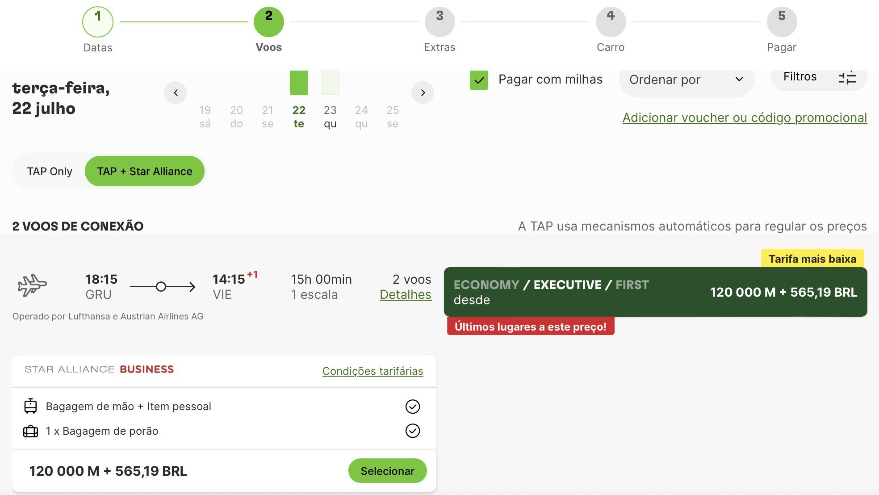Click the airplane icon for GRU flight

point(32,285)
